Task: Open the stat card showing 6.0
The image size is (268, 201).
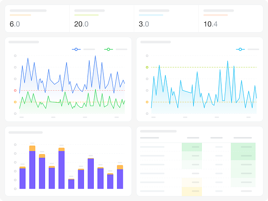Action: click(x=37, y=19)
